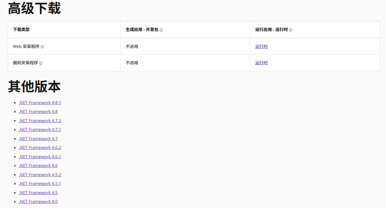Select Web 安装程序 row label
Screen dimensions: 386x208
pyautogui.click(x=26, y=46)
